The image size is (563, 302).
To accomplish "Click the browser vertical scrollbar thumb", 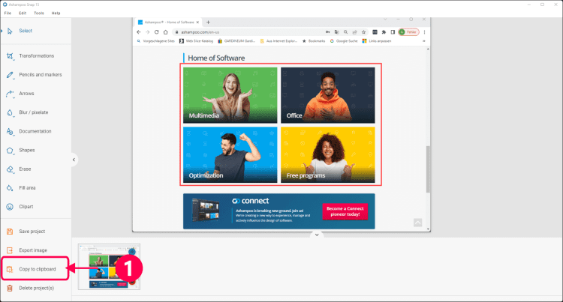I will pos(428,169).
